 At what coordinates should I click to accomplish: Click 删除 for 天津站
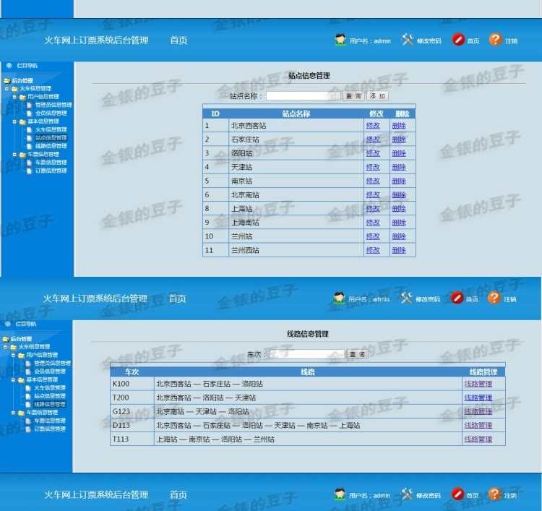click(398, 167)
